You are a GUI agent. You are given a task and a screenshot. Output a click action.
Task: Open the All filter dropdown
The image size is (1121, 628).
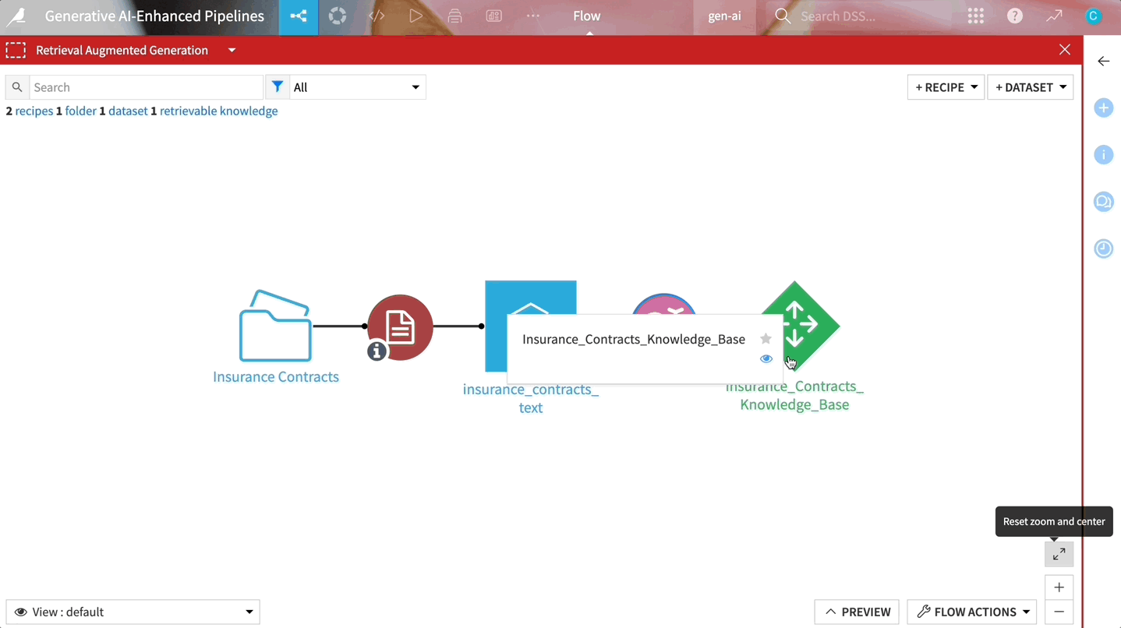tap(357, 87)
